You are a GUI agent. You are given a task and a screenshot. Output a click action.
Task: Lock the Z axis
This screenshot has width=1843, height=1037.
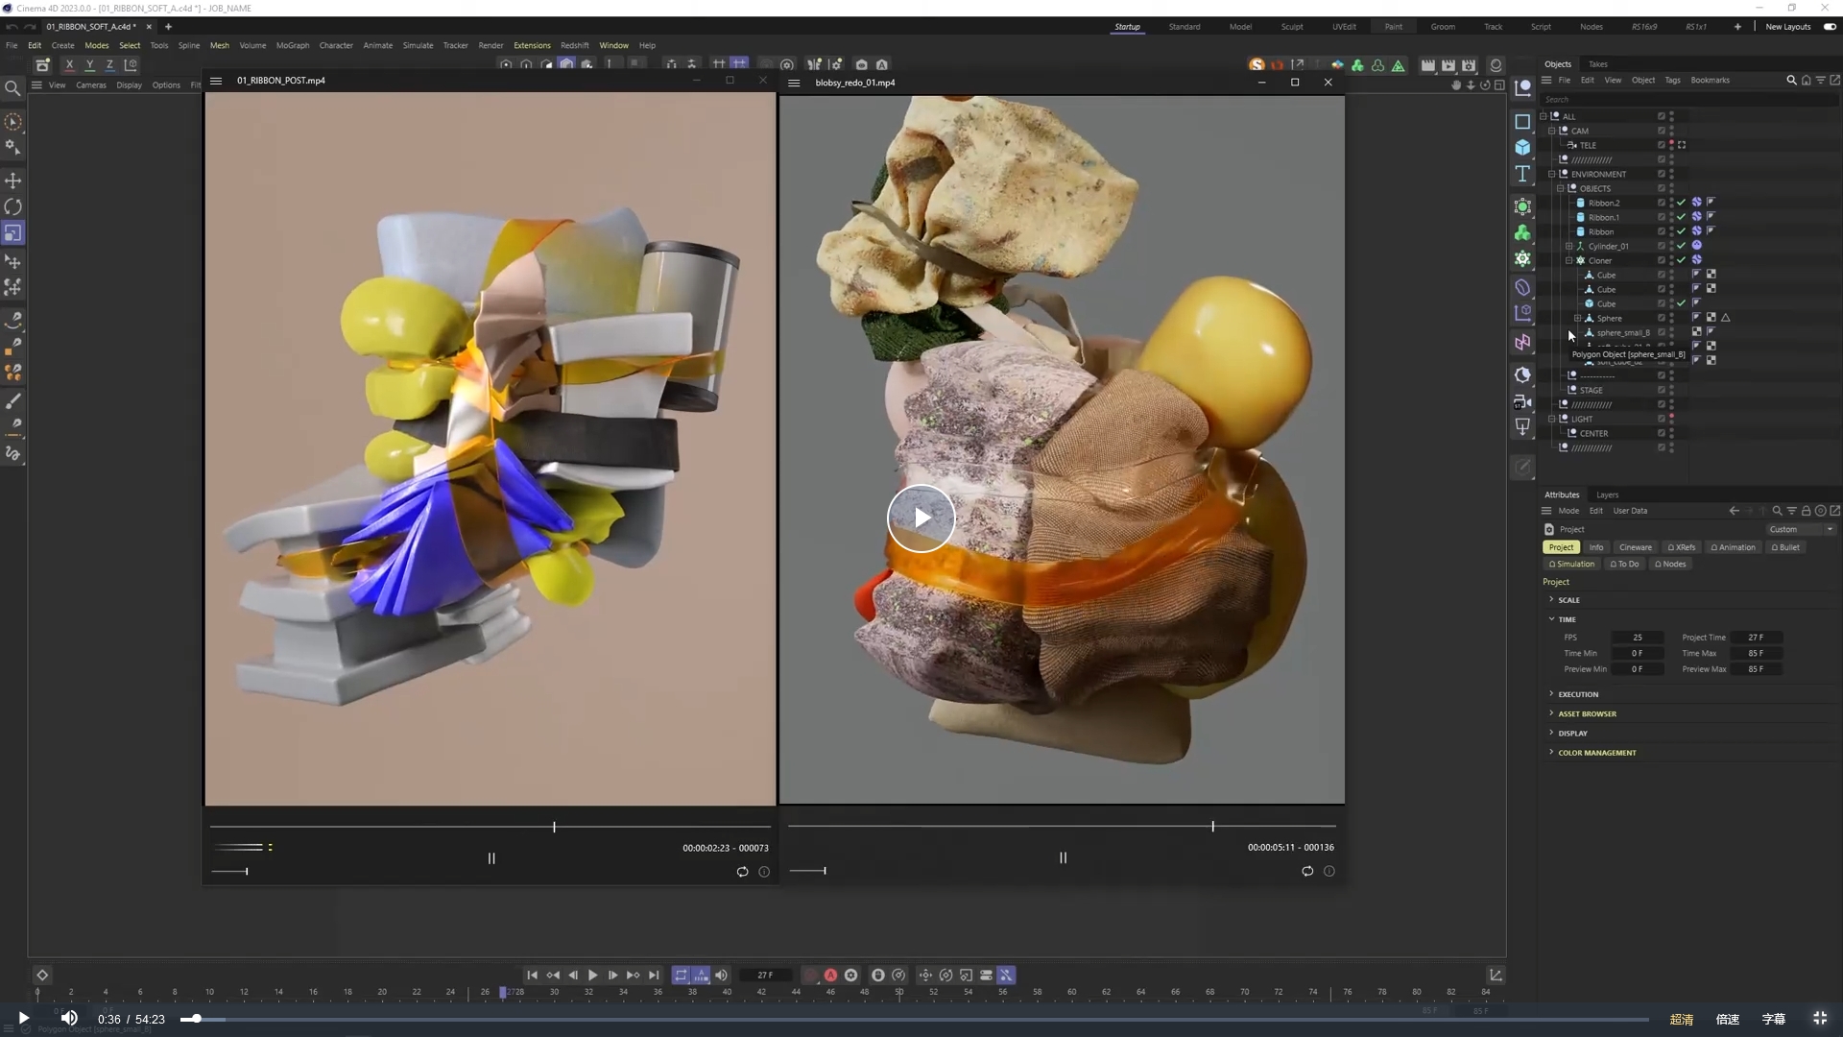109,65
